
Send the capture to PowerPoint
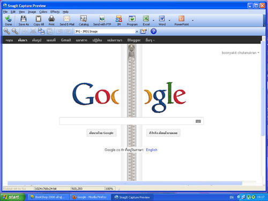[181, 19]
